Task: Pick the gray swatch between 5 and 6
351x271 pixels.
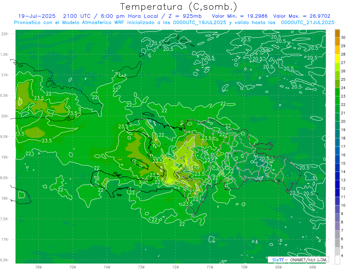Action: click(x=337, y=243)
